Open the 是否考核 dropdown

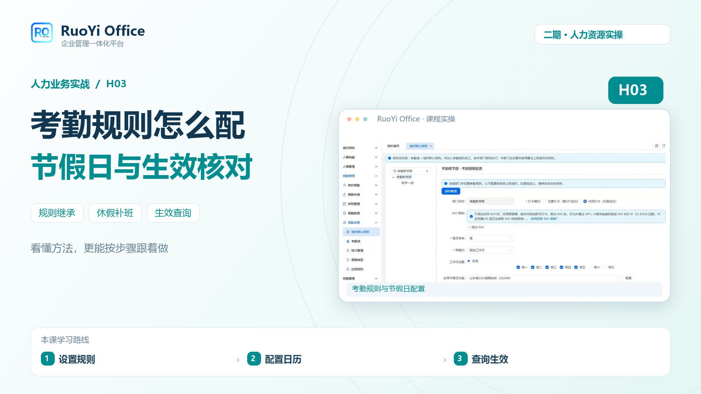[x=490, y=238]
